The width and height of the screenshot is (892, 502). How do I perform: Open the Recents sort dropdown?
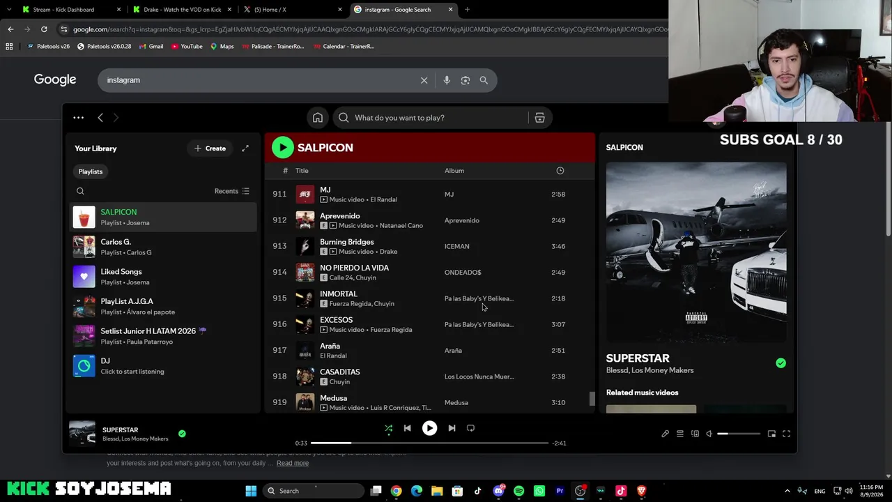point(231,191)
